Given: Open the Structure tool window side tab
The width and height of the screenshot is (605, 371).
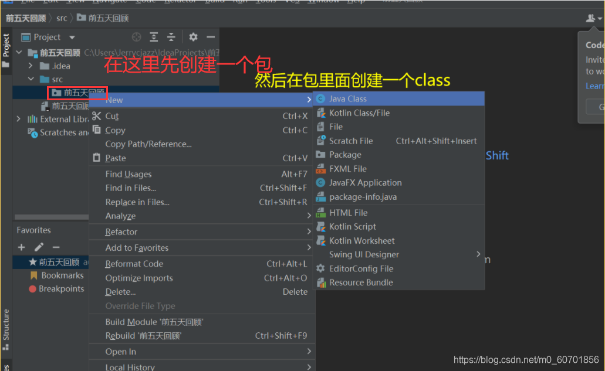Looking at the screenshot, I should (x=6, y=329).
